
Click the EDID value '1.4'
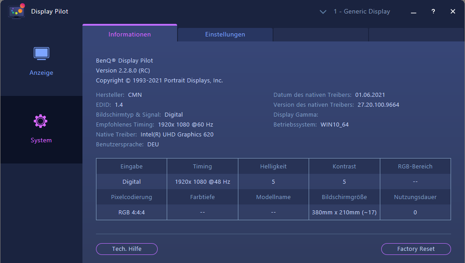pyautogui.click(x=119, y=104)
